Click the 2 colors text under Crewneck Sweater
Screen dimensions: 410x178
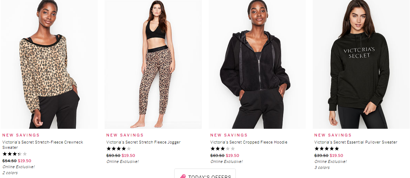coord(10,173)
